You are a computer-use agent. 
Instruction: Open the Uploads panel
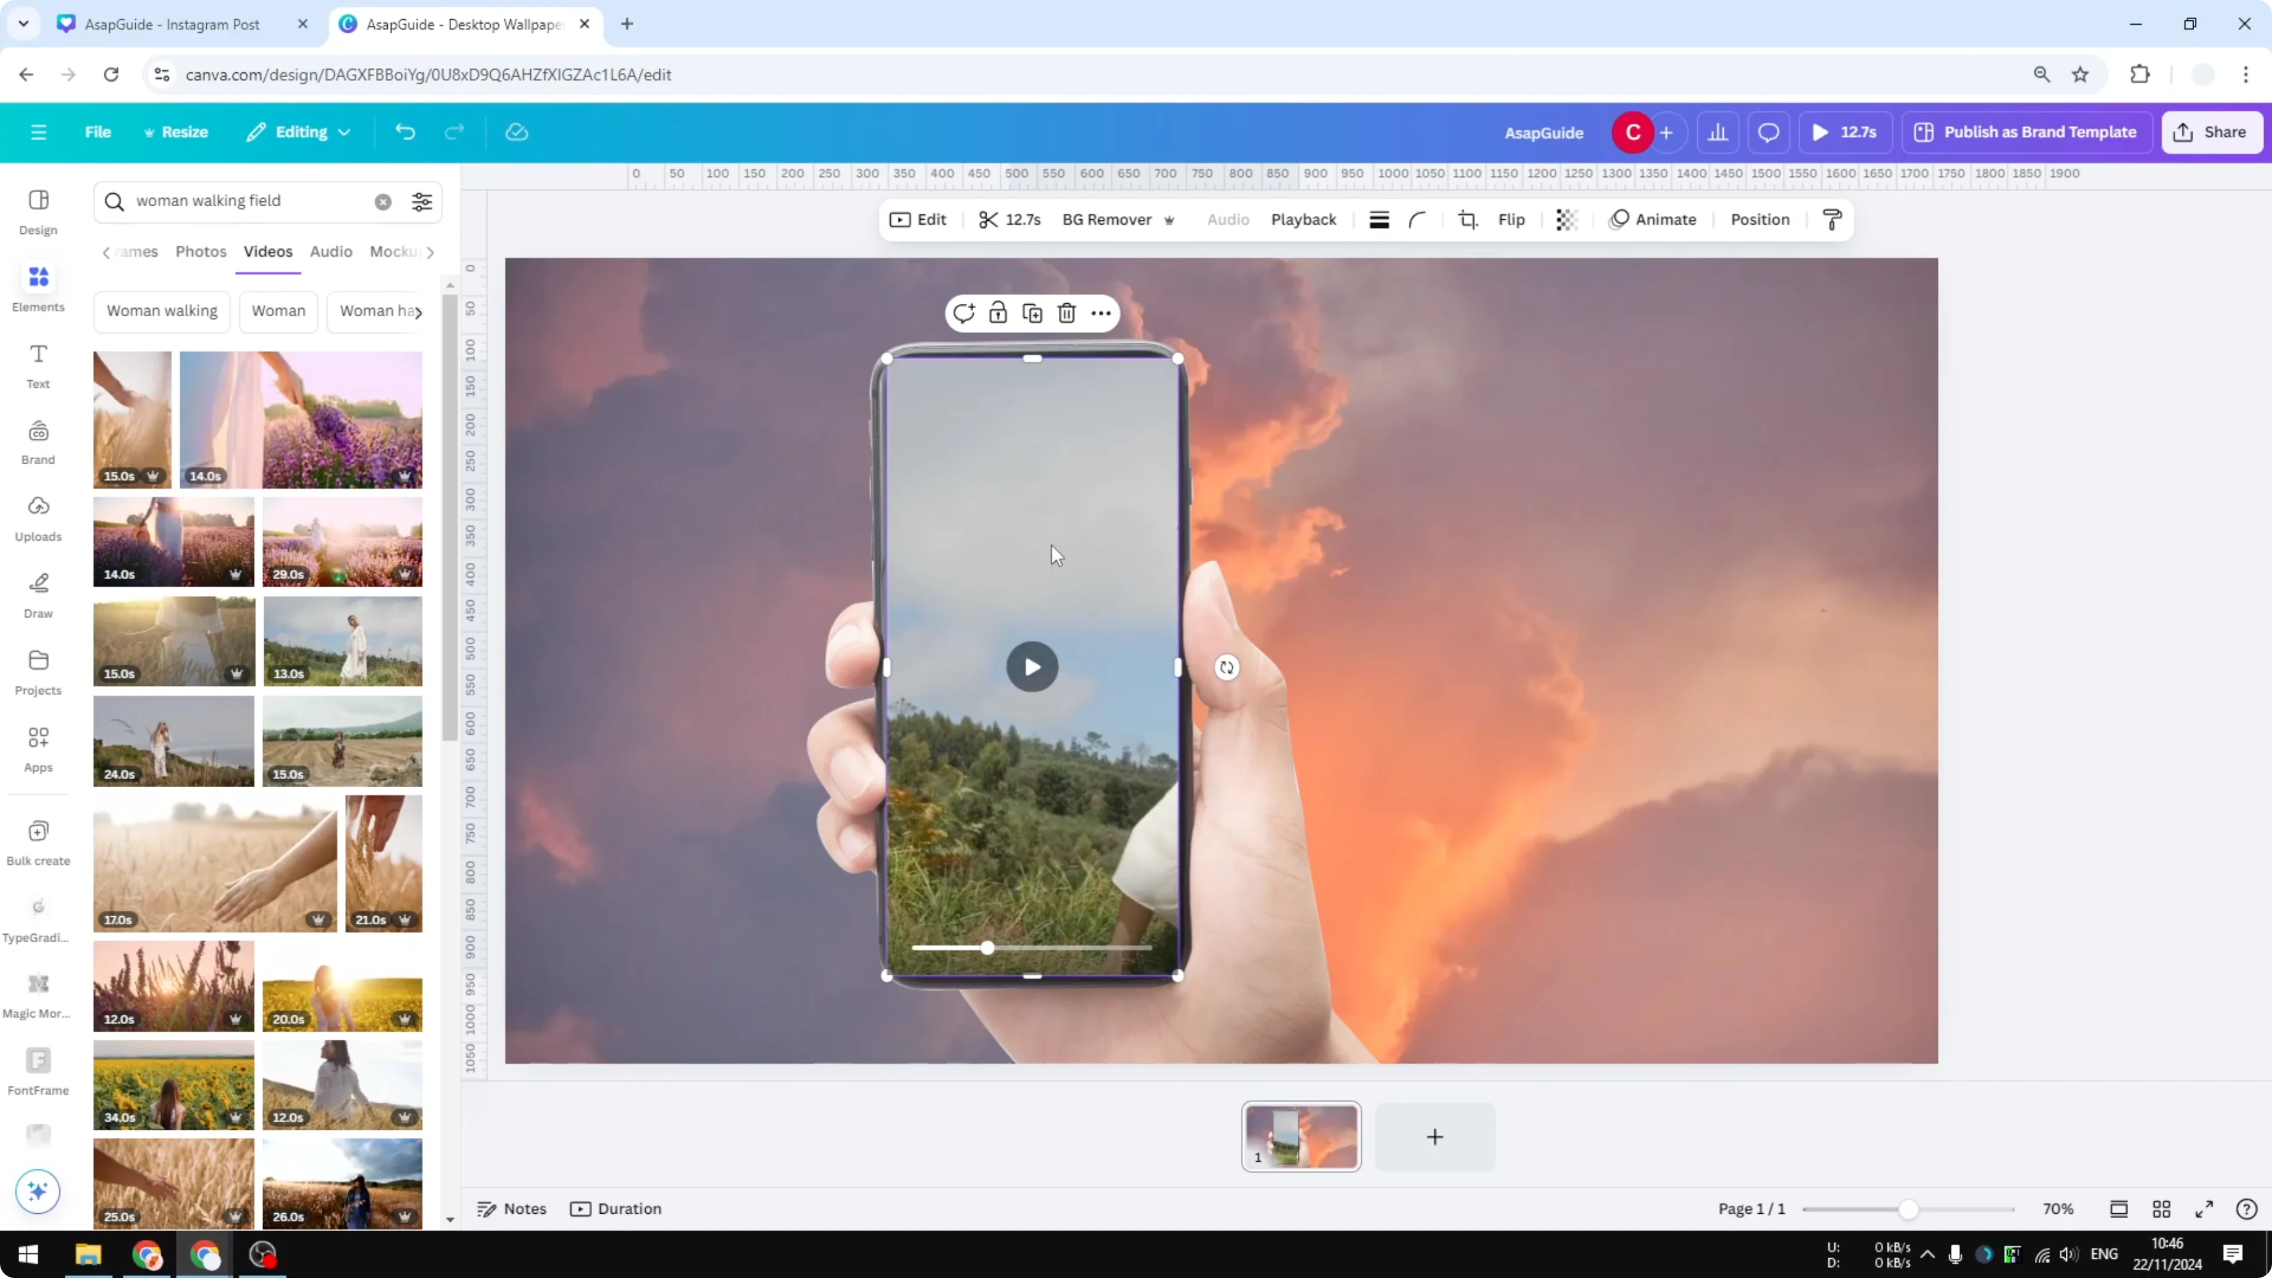[x=37, y=516]
